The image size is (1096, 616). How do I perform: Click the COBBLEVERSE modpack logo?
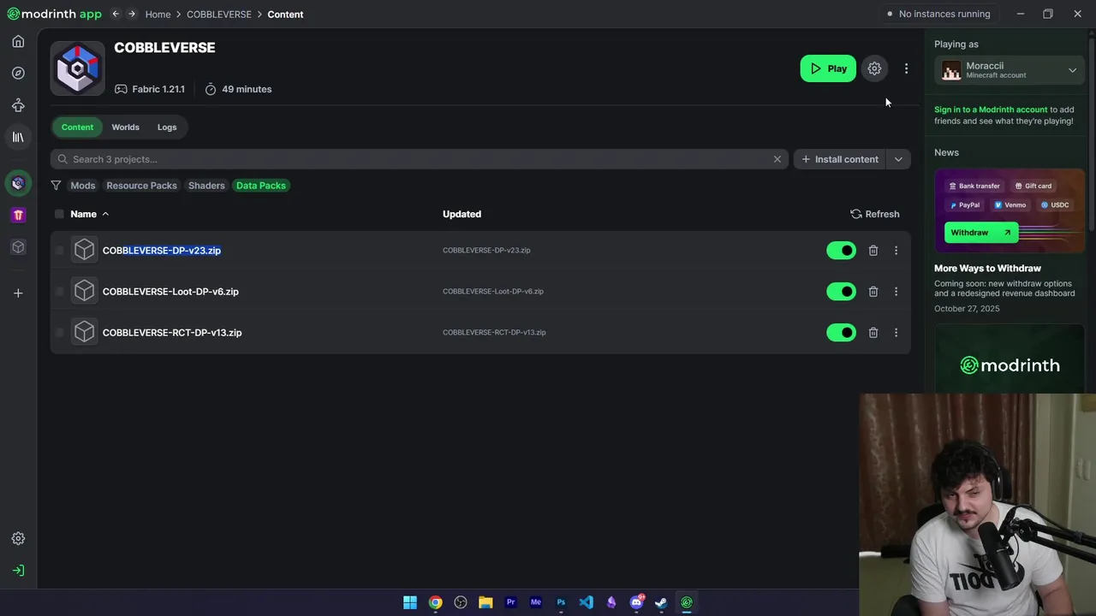click(78, 68)
